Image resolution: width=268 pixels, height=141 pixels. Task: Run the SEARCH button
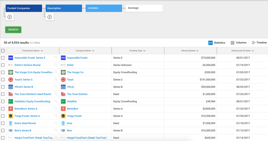click(13, 29)
